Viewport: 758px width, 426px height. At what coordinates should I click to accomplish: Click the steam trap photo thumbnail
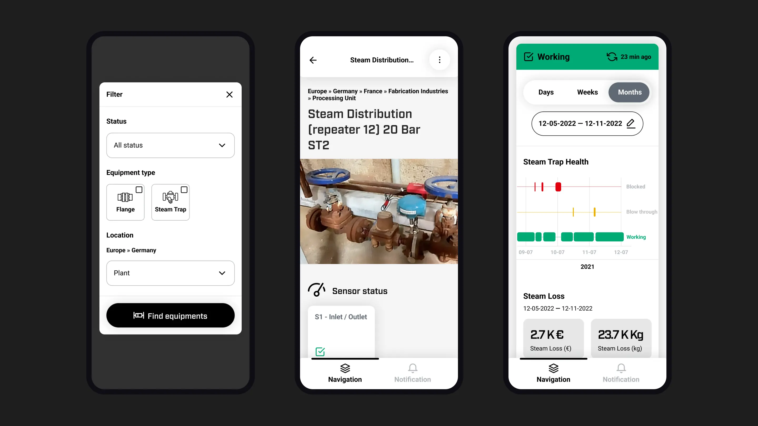pos(378,211)
